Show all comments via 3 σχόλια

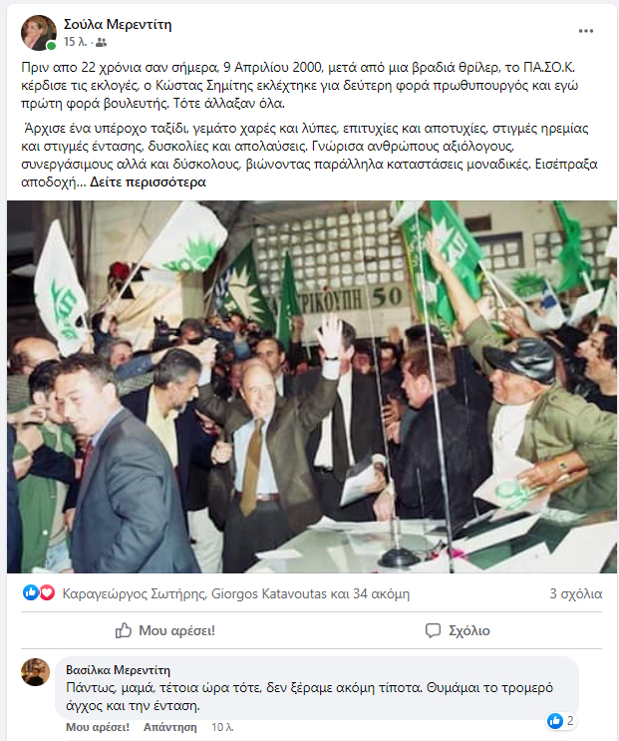(575, 593)
